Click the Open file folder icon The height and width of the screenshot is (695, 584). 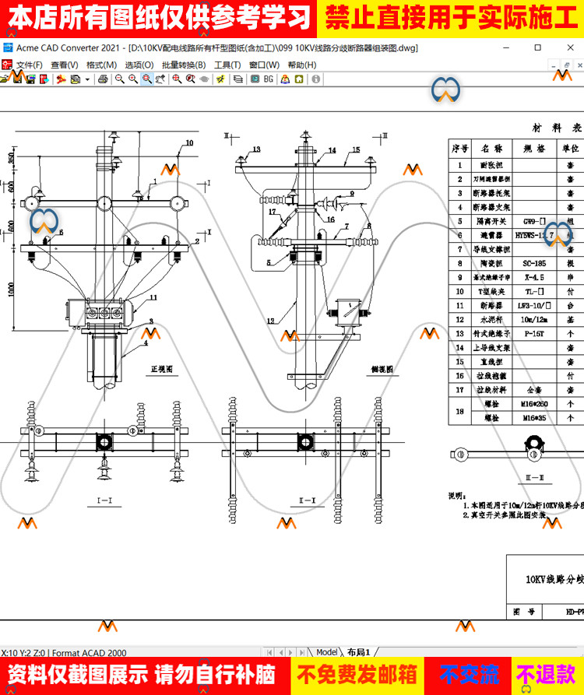5,79
